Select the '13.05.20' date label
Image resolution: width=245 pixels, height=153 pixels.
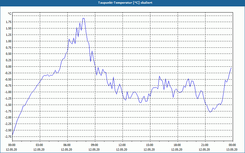232,150
